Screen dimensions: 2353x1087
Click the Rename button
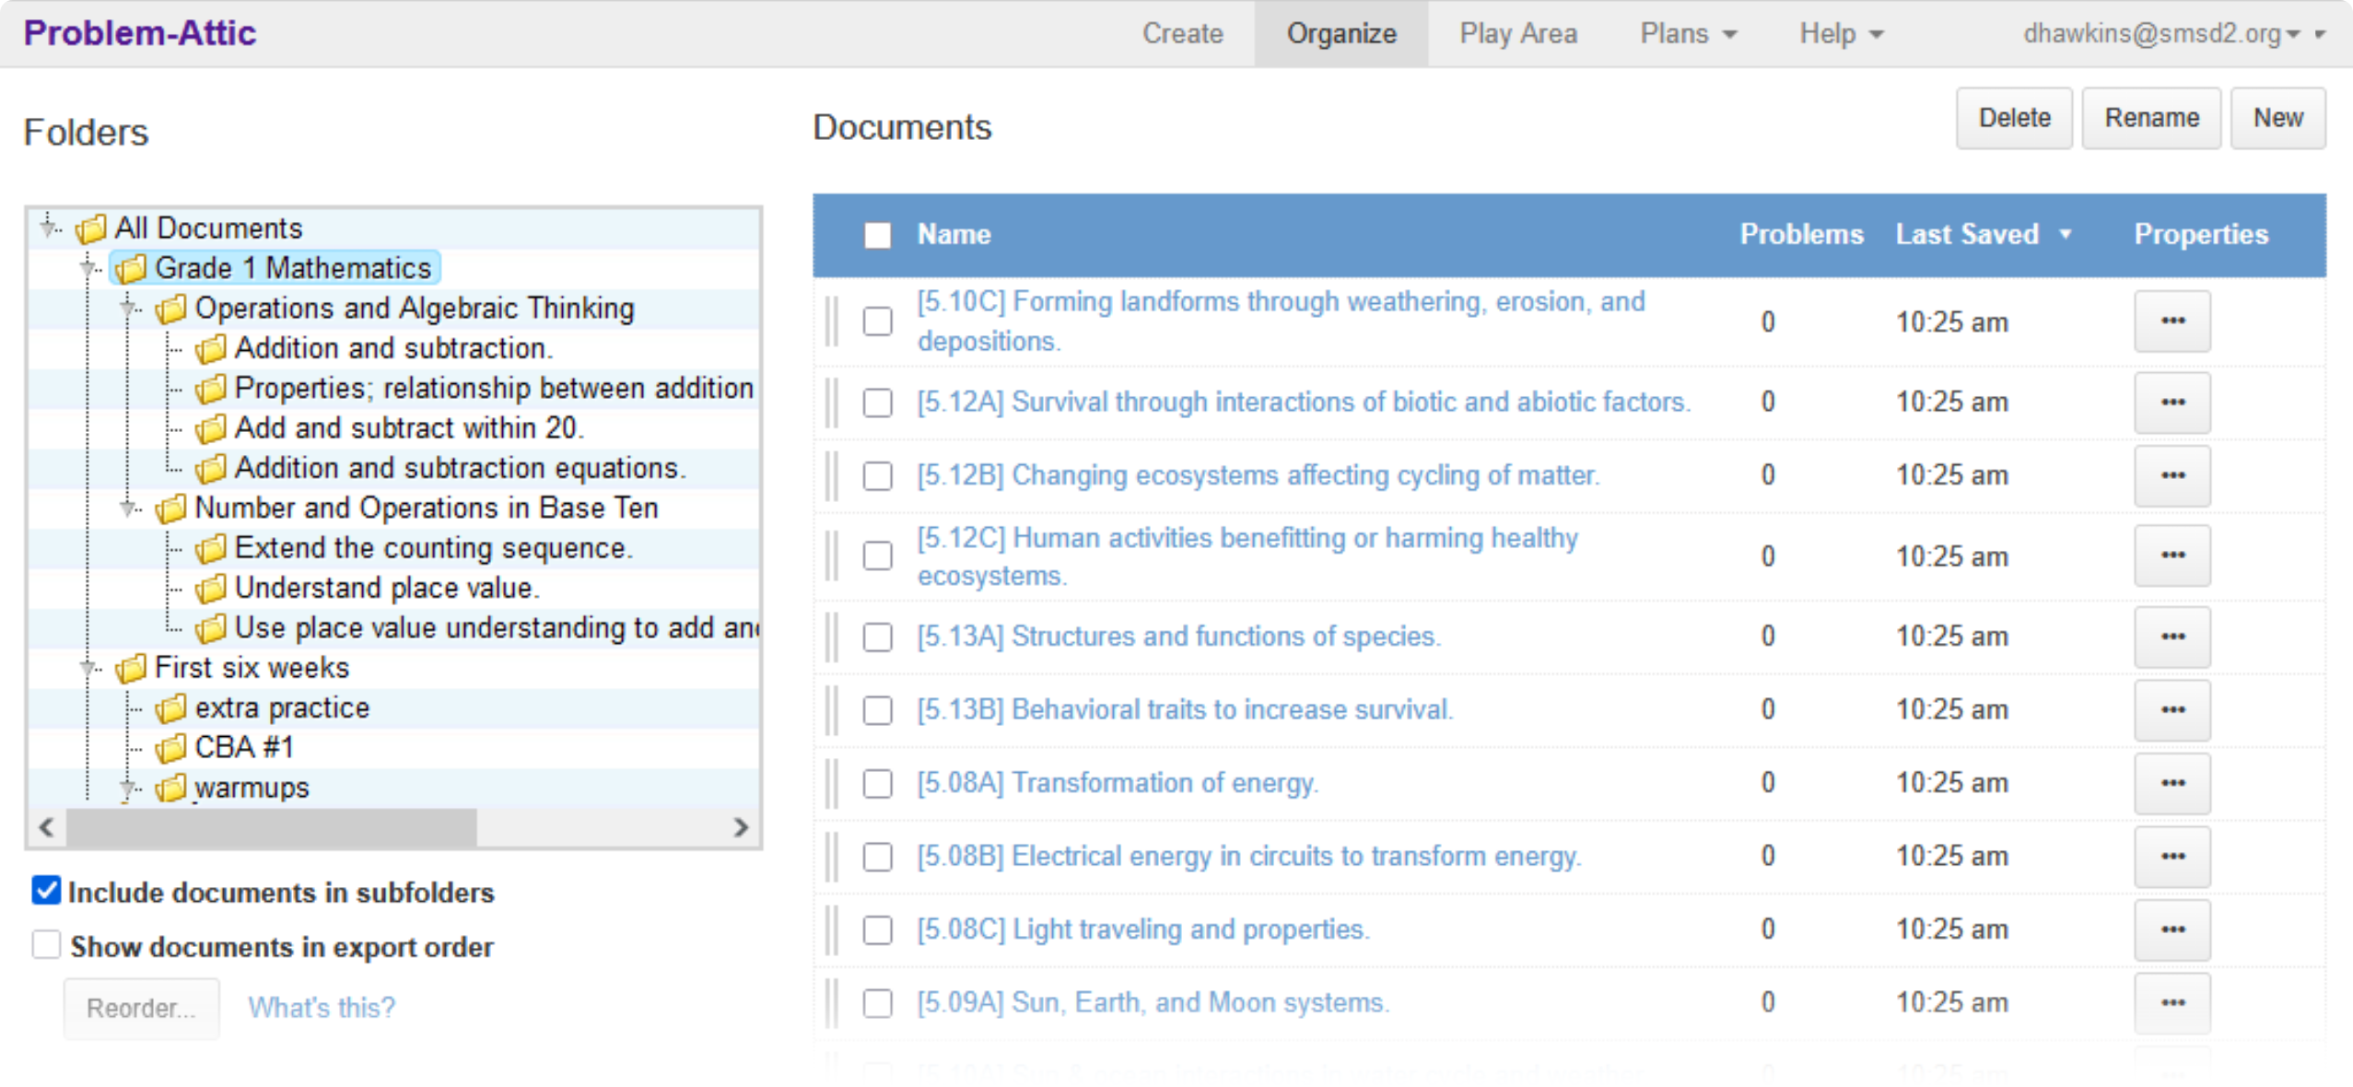click(2150, 118)
